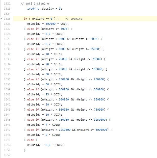Select line number 1649
Viewport: 157px width, 158px height.
click(x=7, y=140)
